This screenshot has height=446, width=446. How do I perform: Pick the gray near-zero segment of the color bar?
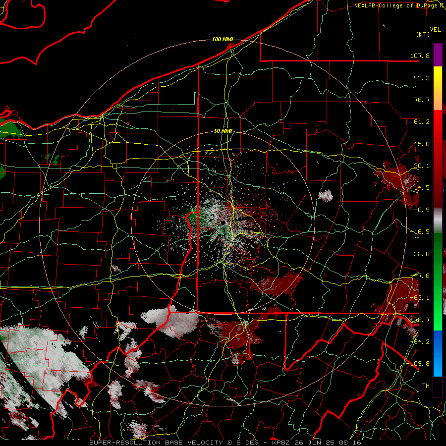pos(438,221)
